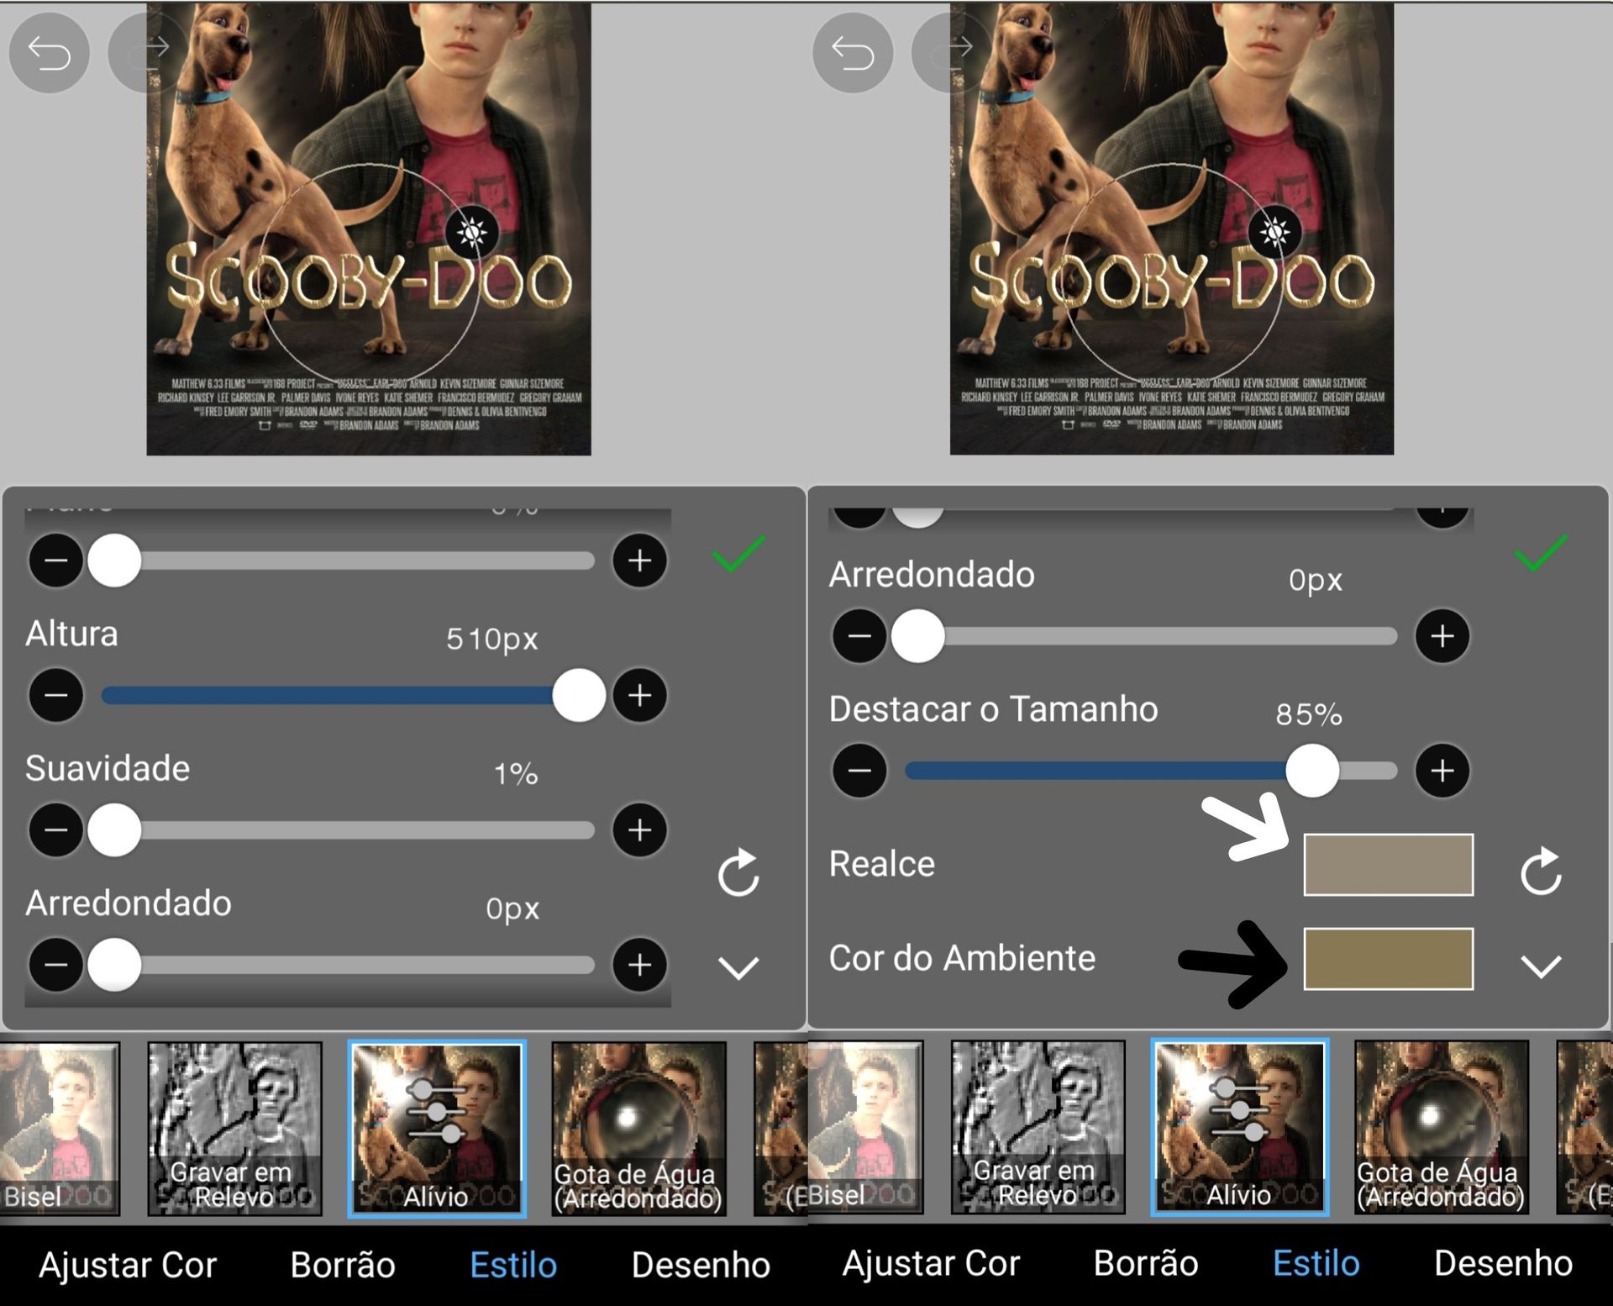Open the Estilo tab in right screen

coord(1316,1263)
